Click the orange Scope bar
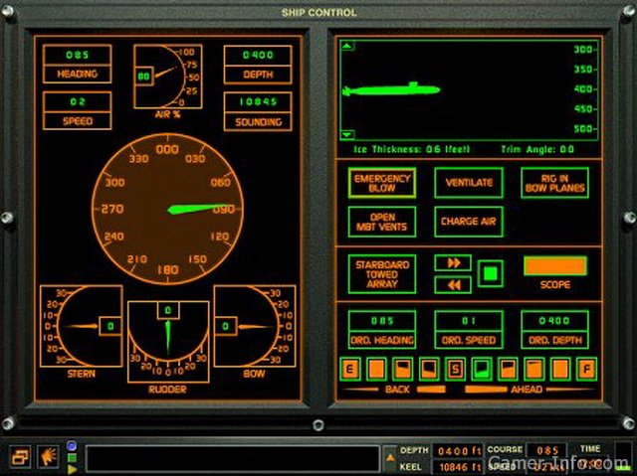637x476 pixels. coord(554,266)
